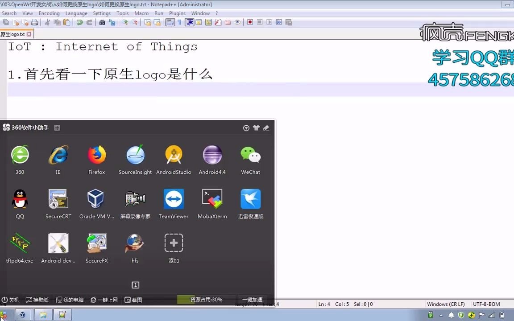
Task: Toggle word wrap in Notepad++
Action: (x=171, y=21)
